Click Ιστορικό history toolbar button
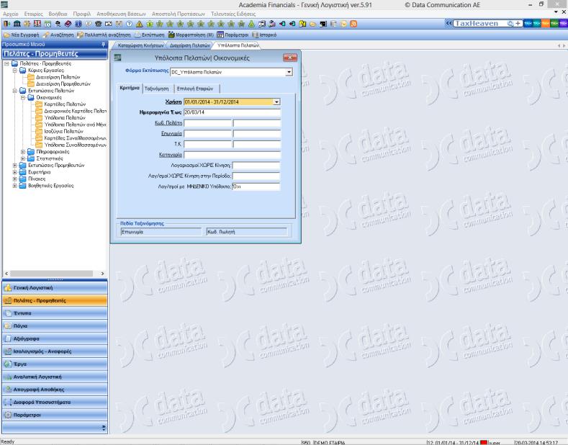The width and height of the screenshot is (568, 445). point(264,35)
